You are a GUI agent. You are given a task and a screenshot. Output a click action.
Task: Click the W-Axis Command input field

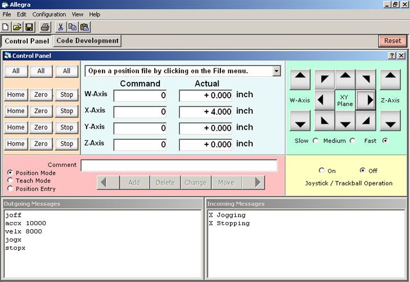click(x=140, y=96)
